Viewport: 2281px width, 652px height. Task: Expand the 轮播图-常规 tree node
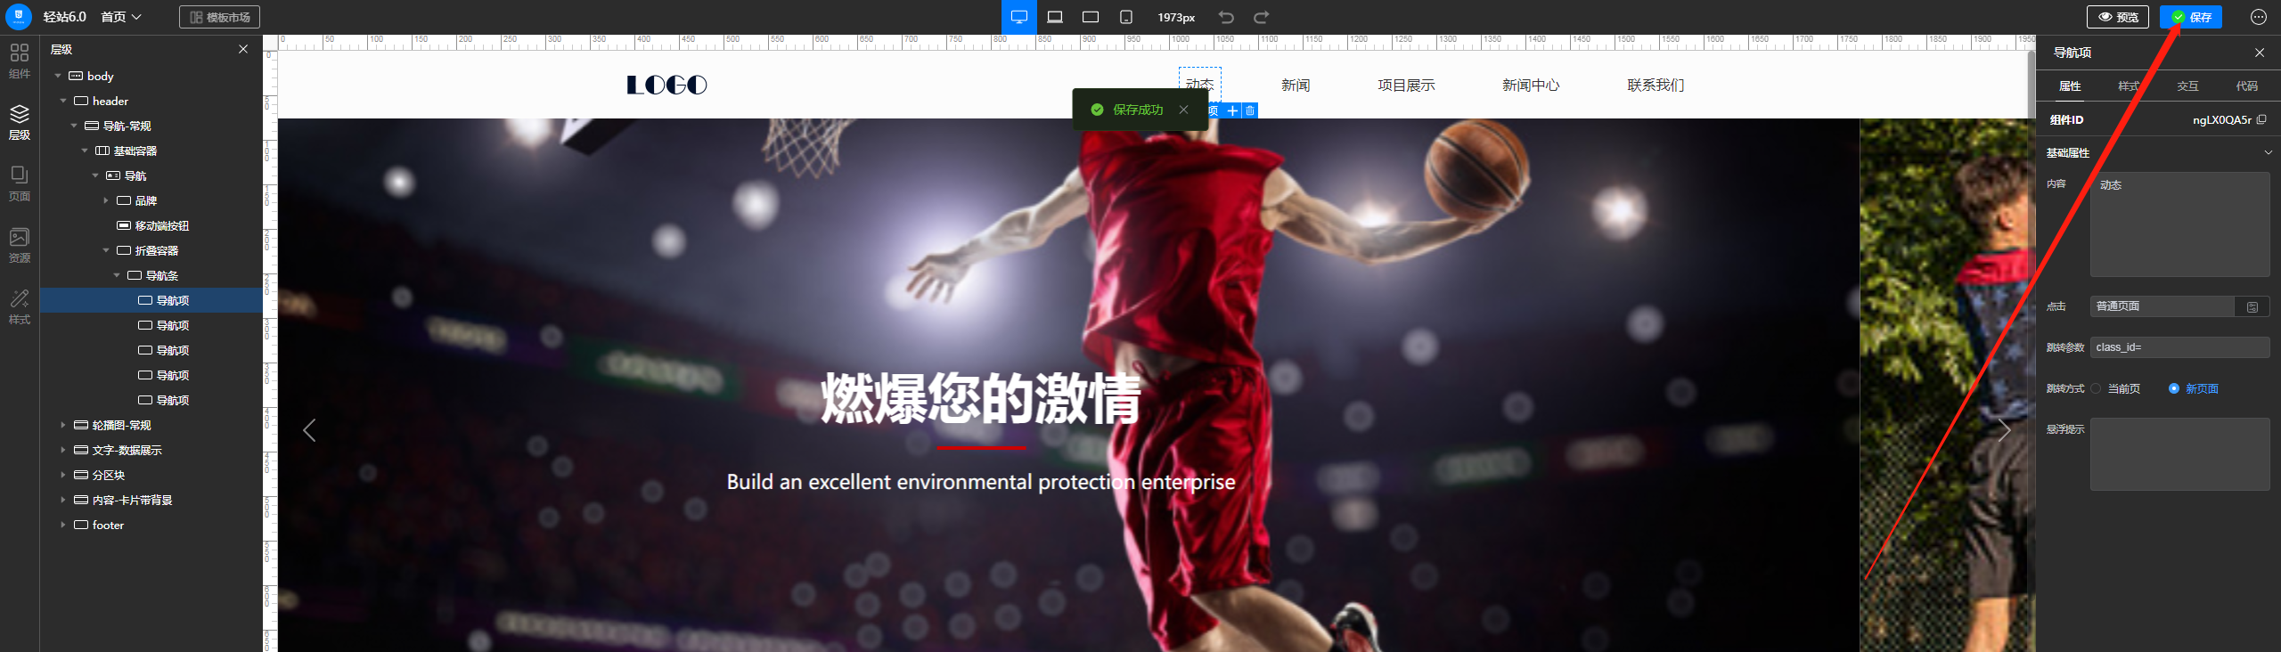pyautogui.click(x=63, y=425)
